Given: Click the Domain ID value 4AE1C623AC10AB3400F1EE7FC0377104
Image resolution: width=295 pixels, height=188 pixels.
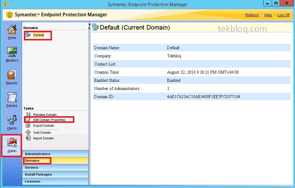Looking at the screenshot, I should click(x=203, y=97).
